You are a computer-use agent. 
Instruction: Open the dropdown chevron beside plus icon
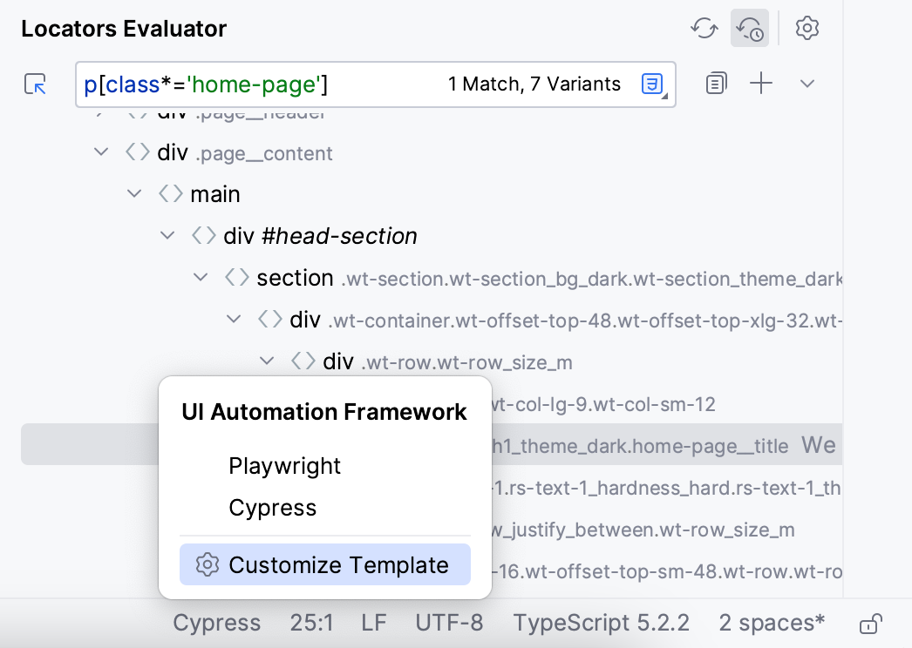pos(807,84)
